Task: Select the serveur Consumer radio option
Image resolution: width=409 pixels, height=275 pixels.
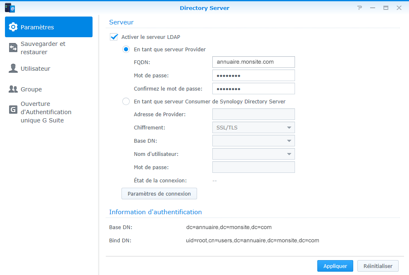Action: tap(126, 101)
